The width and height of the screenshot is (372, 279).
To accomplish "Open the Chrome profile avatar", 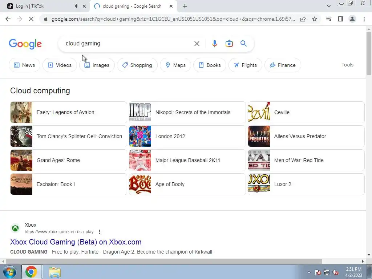I will [352, 19].
